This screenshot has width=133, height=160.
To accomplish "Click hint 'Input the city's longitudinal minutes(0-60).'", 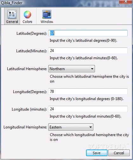I will pyautogui.click(x=85, y=116).
